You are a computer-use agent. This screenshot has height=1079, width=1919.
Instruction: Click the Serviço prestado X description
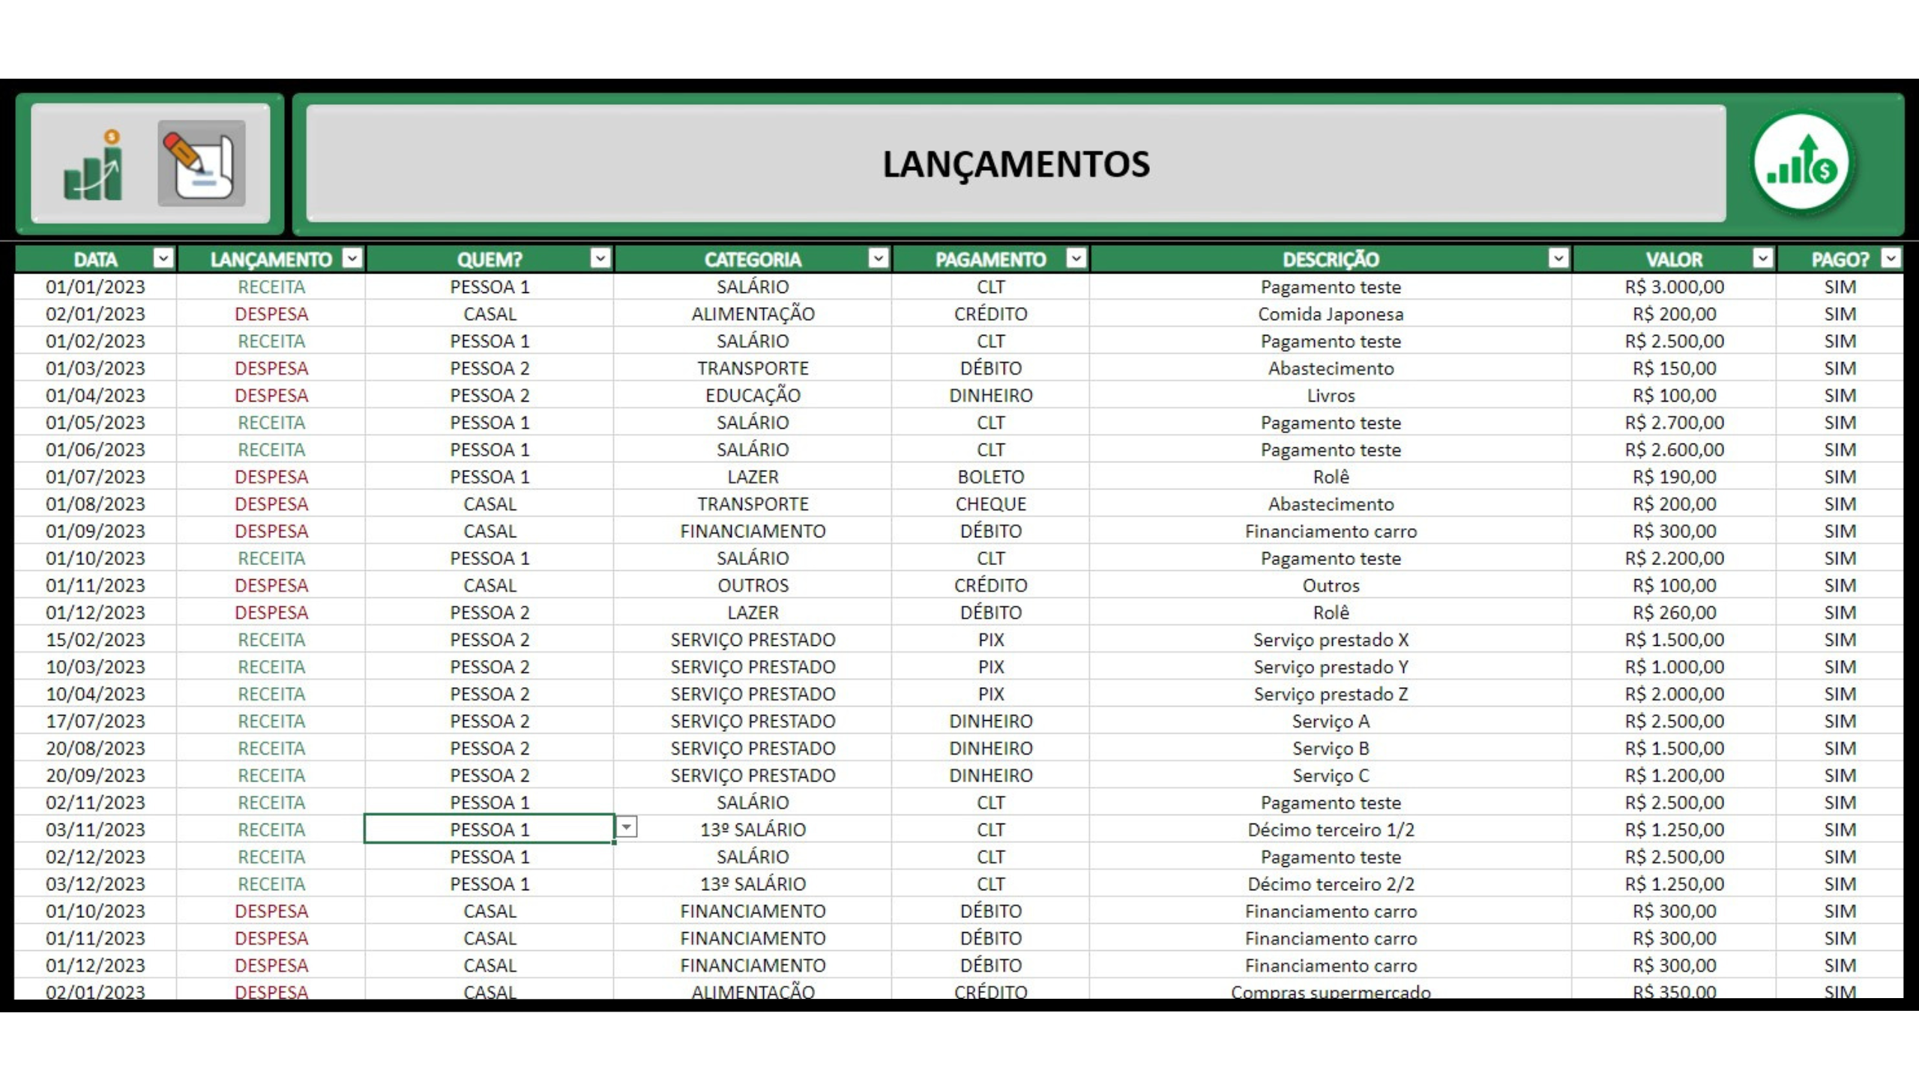click(x=1331, y=640)
